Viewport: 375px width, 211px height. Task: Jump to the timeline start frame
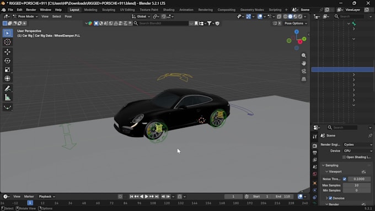click(x=131, y=197)
